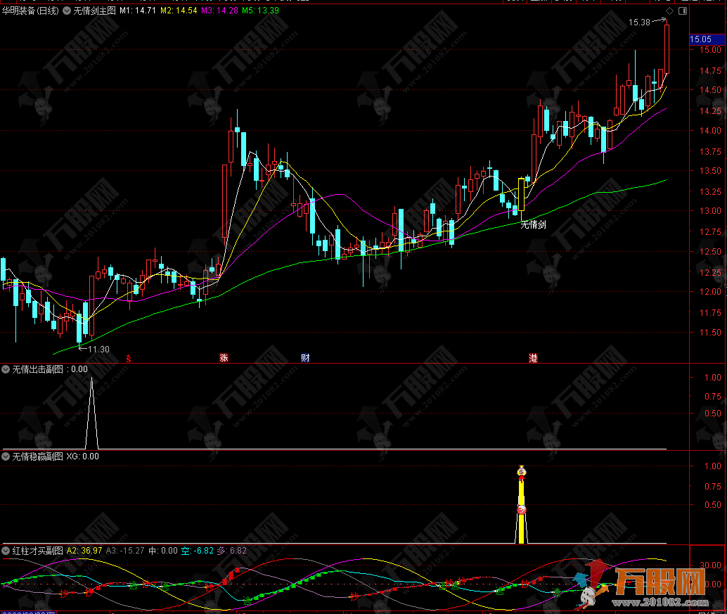Expand the 无情稳赢副图 indicator menu arrow

coord(6,456)
